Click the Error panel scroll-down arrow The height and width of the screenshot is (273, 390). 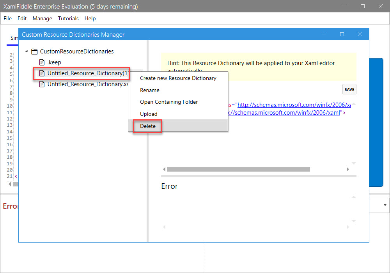(x=354, y=221)
